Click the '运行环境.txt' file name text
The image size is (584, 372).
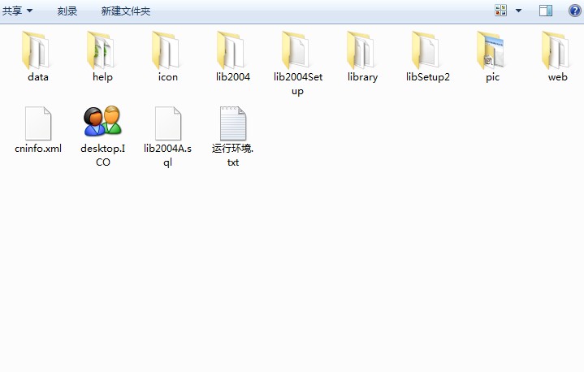[x=233, y=155]
